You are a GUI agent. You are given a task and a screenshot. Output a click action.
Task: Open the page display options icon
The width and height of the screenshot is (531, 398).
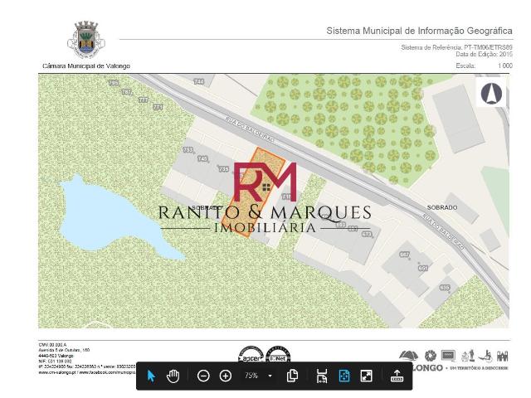(x=292, y=376)
